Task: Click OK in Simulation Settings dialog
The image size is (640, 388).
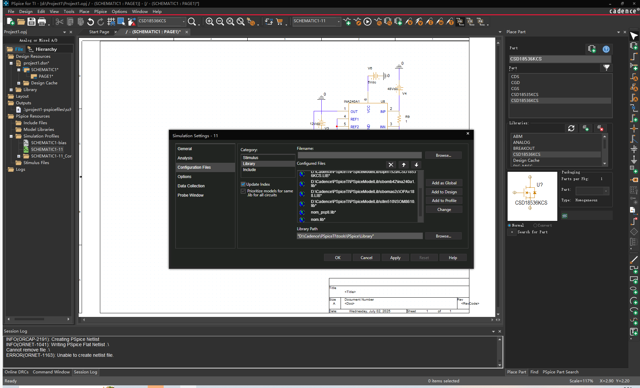Action: (x=338, y=258)
